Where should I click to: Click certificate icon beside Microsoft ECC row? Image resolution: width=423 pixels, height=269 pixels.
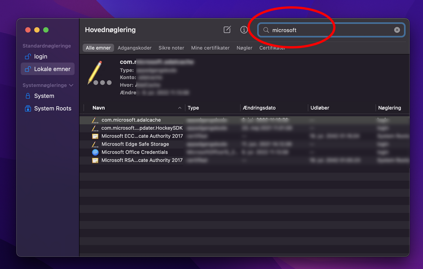click(x=95, y=136)
